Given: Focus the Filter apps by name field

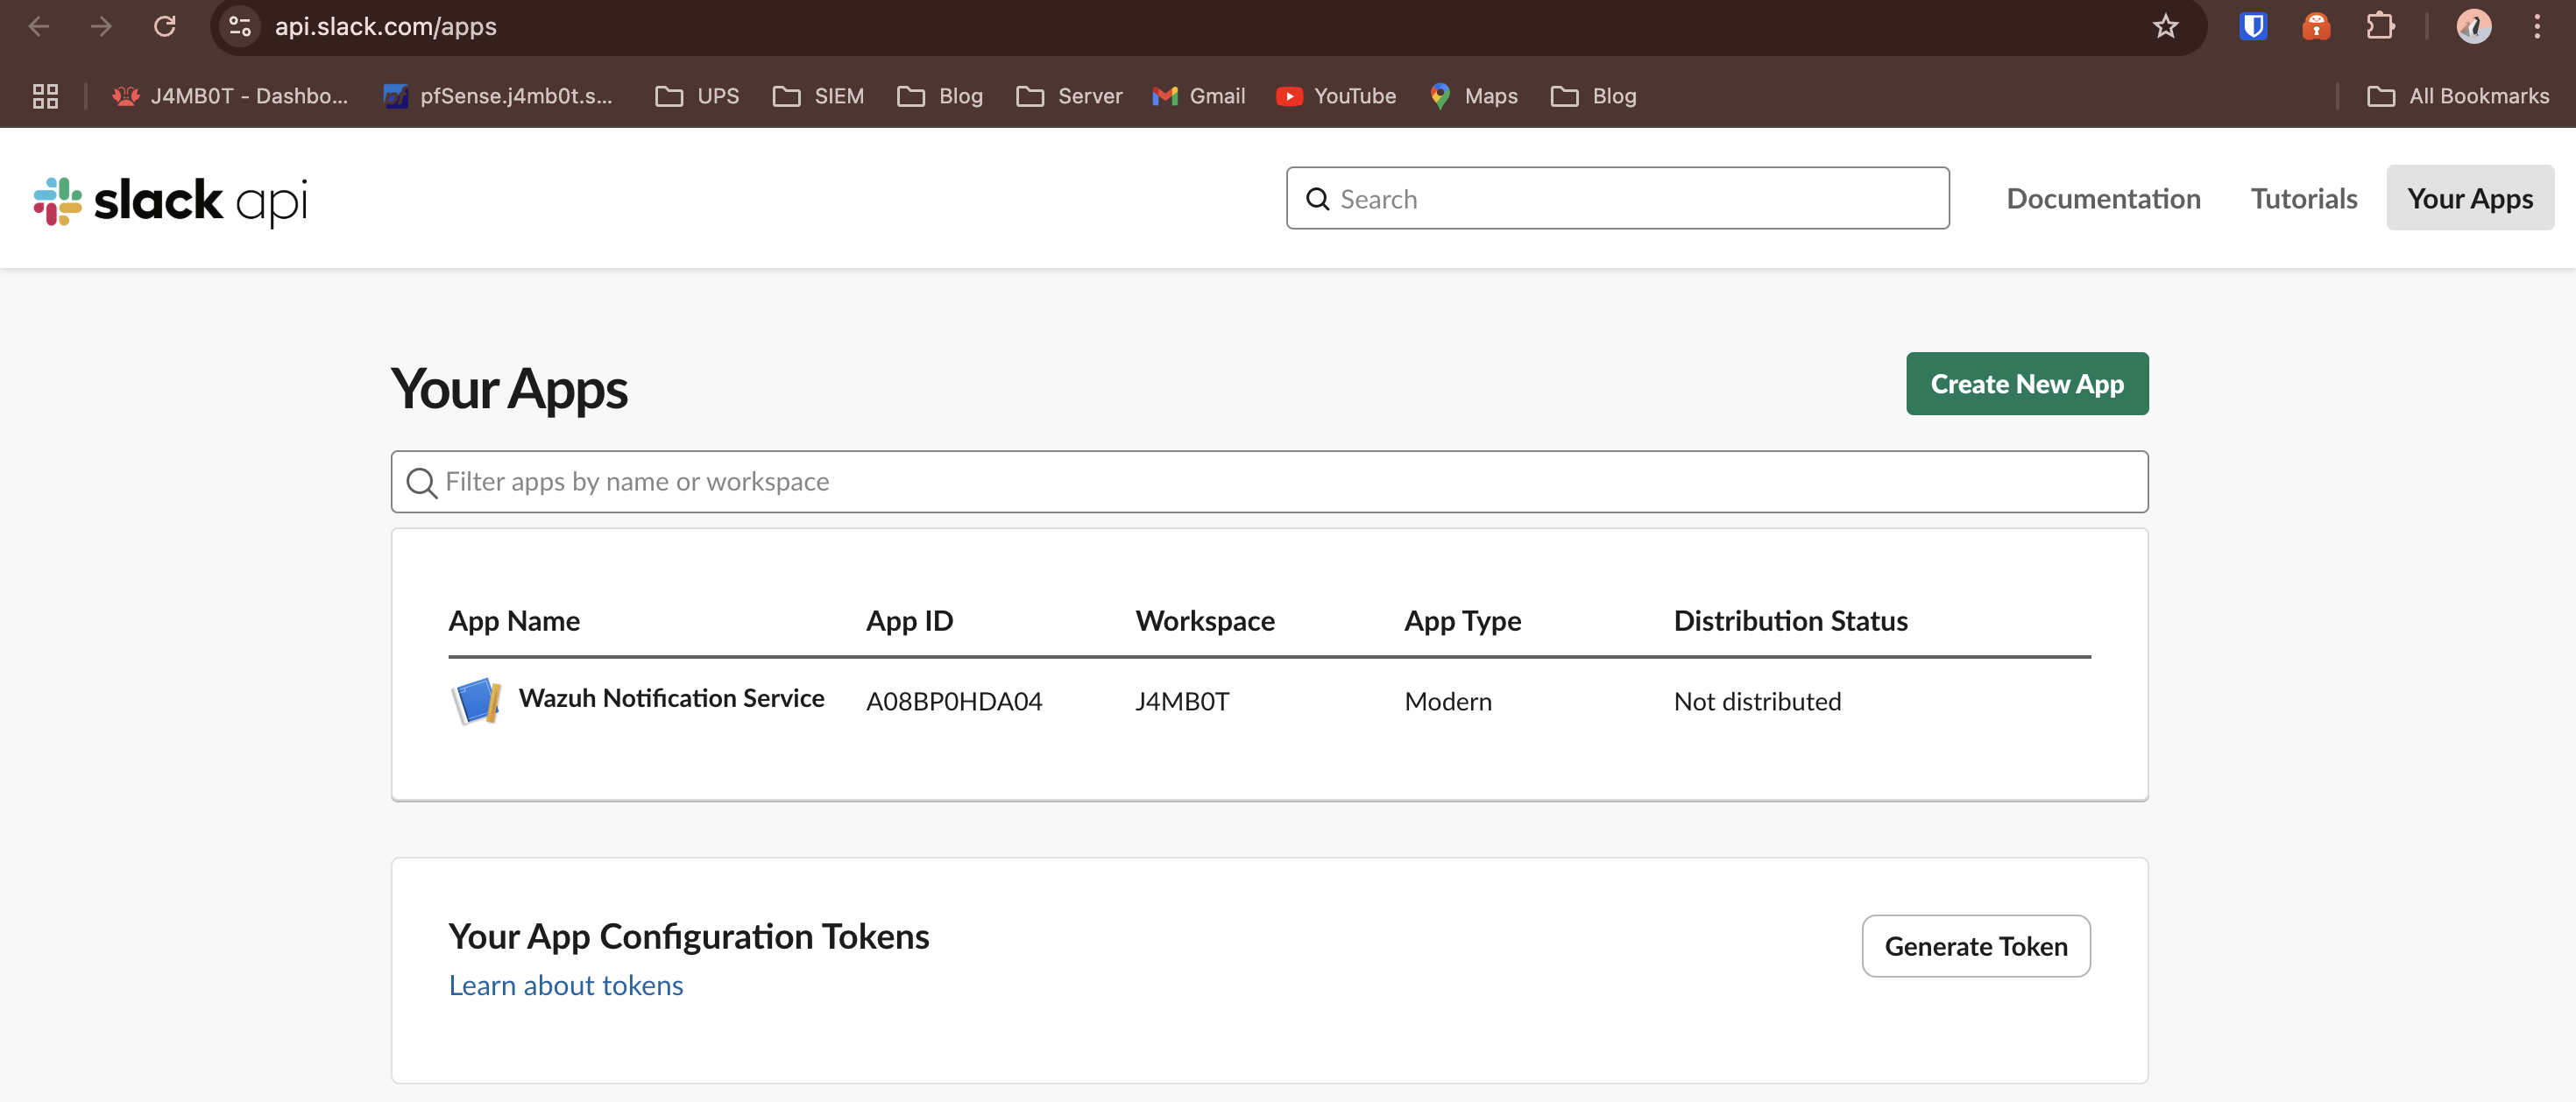Looking at the screenshot, I should point(1268,482).
